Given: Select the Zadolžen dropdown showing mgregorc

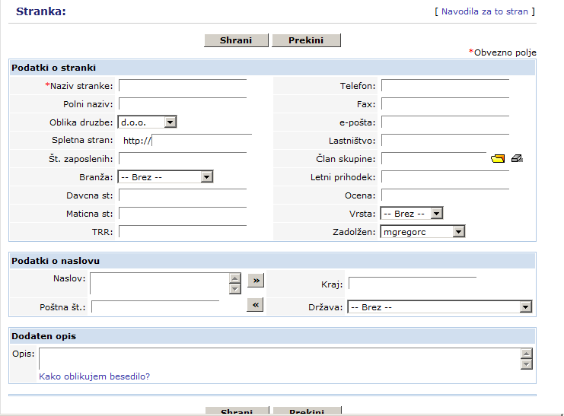Looking at the screenshot, I should click(422, 232).
